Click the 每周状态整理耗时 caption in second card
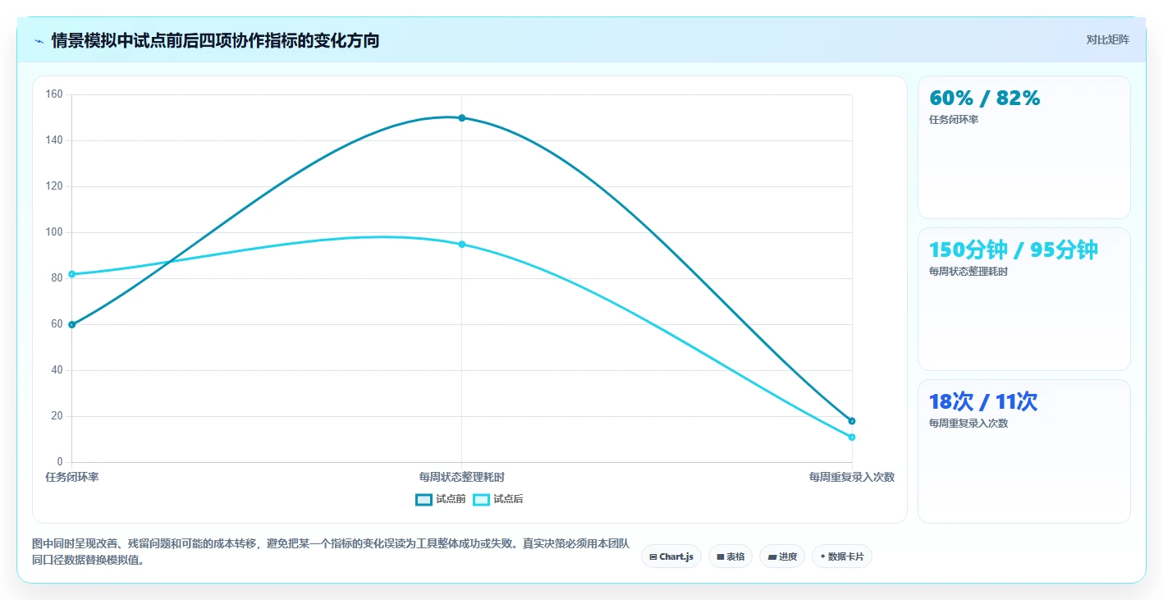Image resolution: width=1163 pixels, height=600 pixels. click(968, 272)
